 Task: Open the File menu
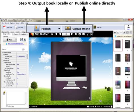click(x=3, y=23)
